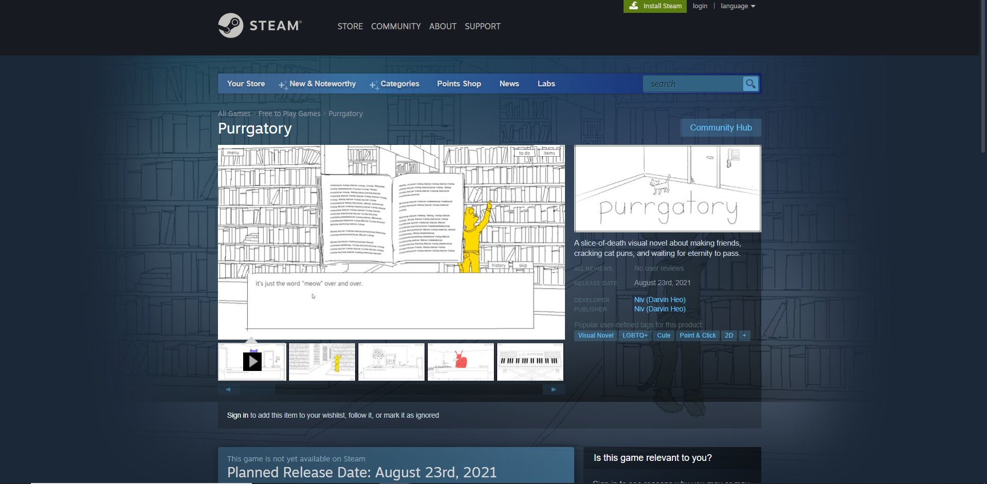Click in the store search field

693,84
